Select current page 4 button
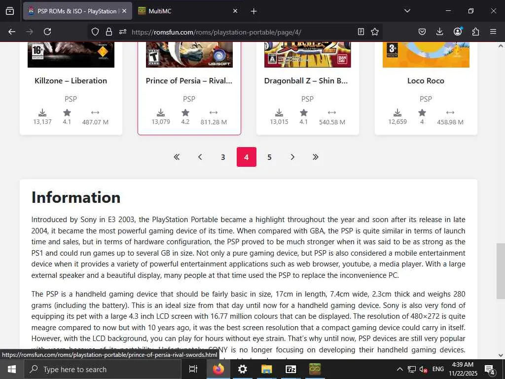 [x=247, y=157]
